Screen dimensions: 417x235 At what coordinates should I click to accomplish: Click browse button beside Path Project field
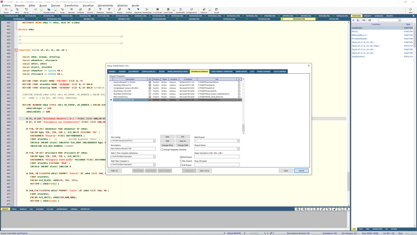coord(238,141)
